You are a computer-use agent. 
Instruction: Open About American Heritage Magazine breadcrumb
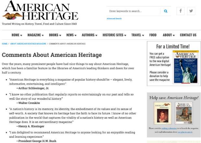pyautogui.click(x=28, y=44)
